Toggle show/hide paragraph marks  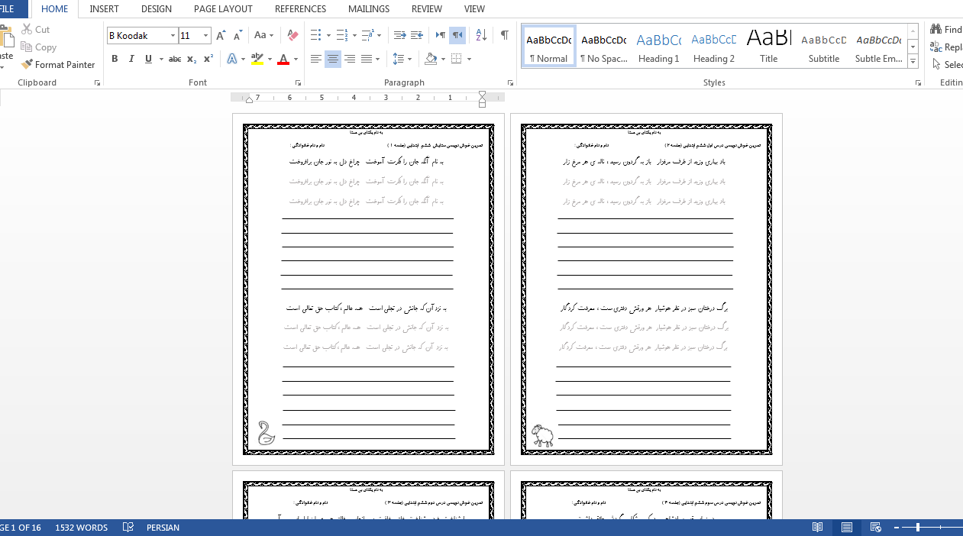pos(504,35)
